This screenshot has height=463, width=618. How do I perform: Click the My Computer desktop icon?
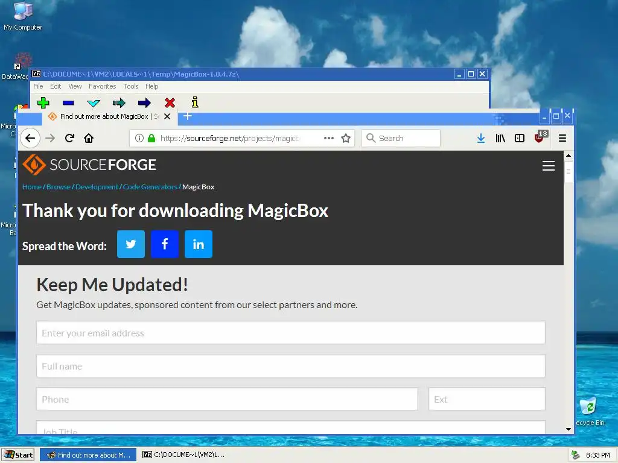point(23,16)
